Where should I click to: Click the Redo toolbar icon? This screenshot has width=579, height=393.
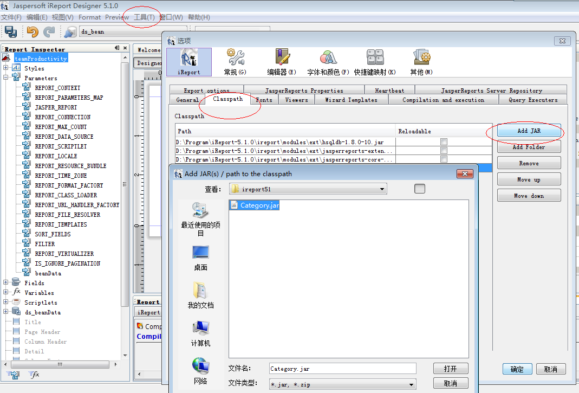[x=49, y=32]
